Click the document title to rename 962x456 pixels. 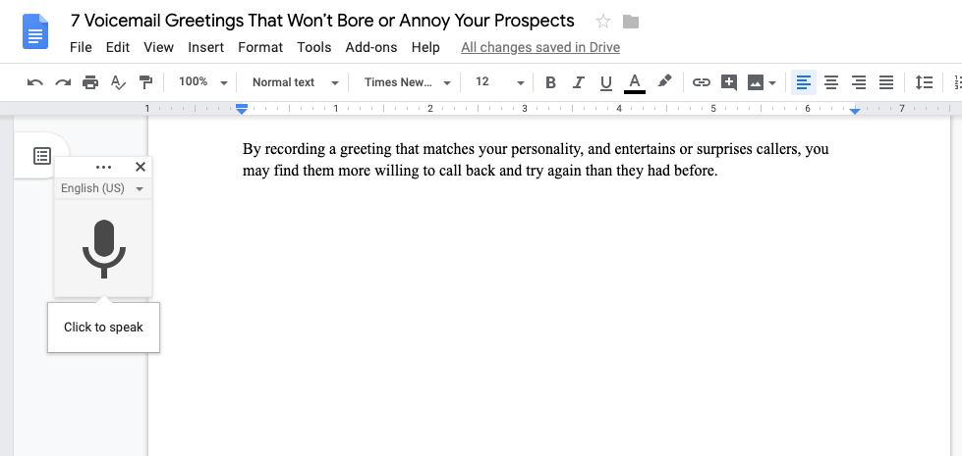[x=322, y=21]
